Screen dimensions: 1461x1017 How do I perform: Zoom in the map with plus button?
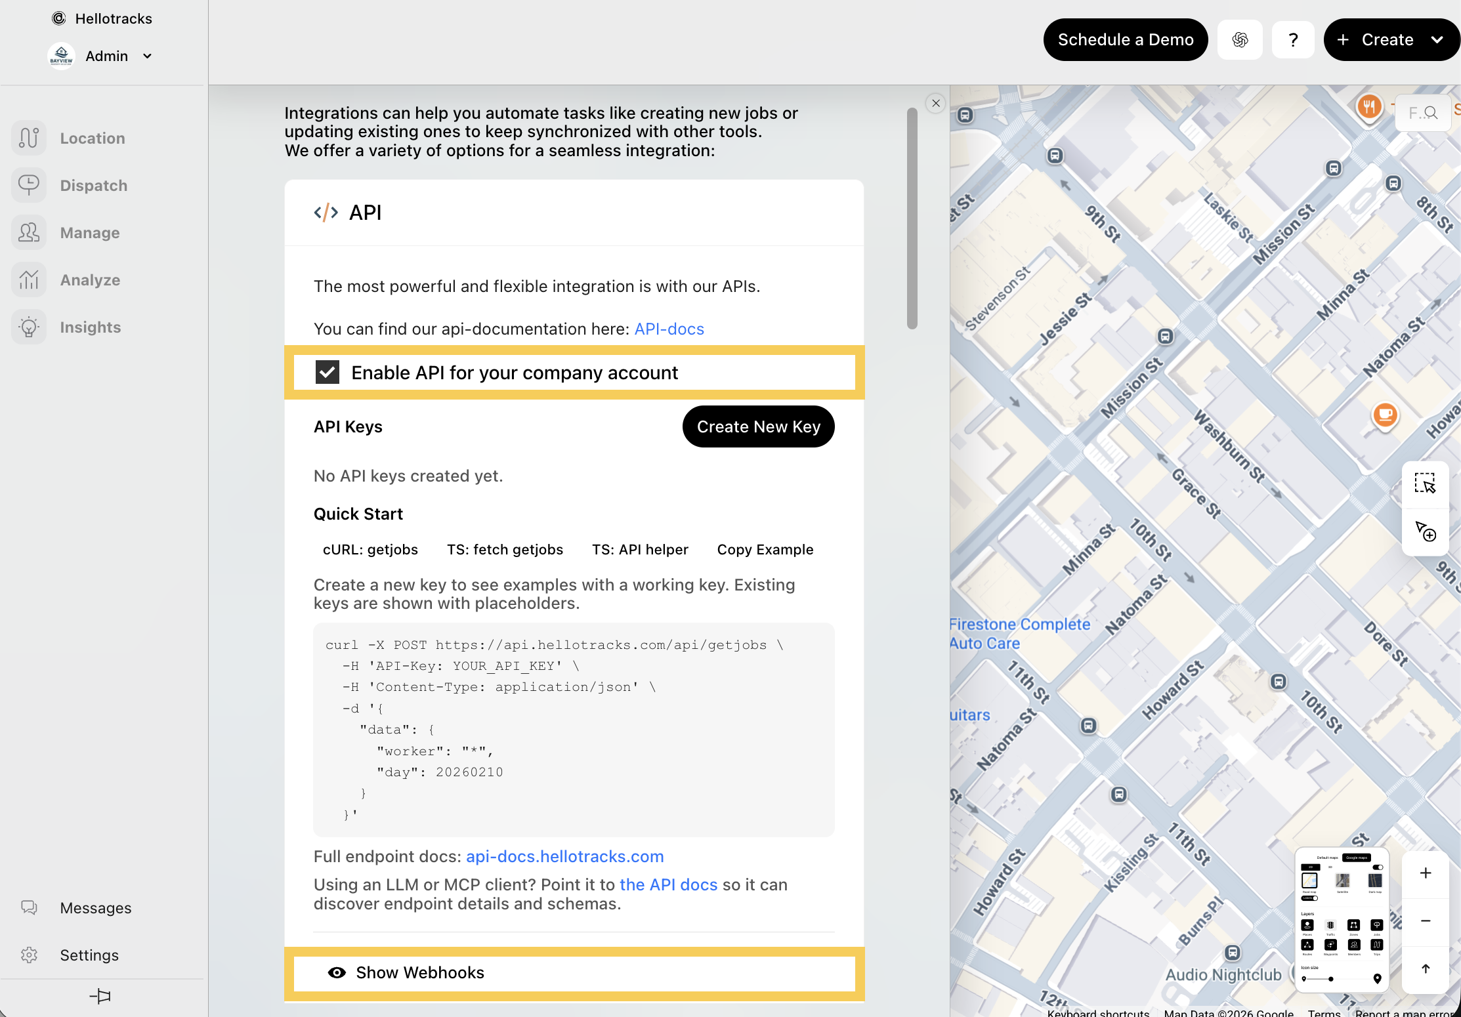coord(1425,873)
